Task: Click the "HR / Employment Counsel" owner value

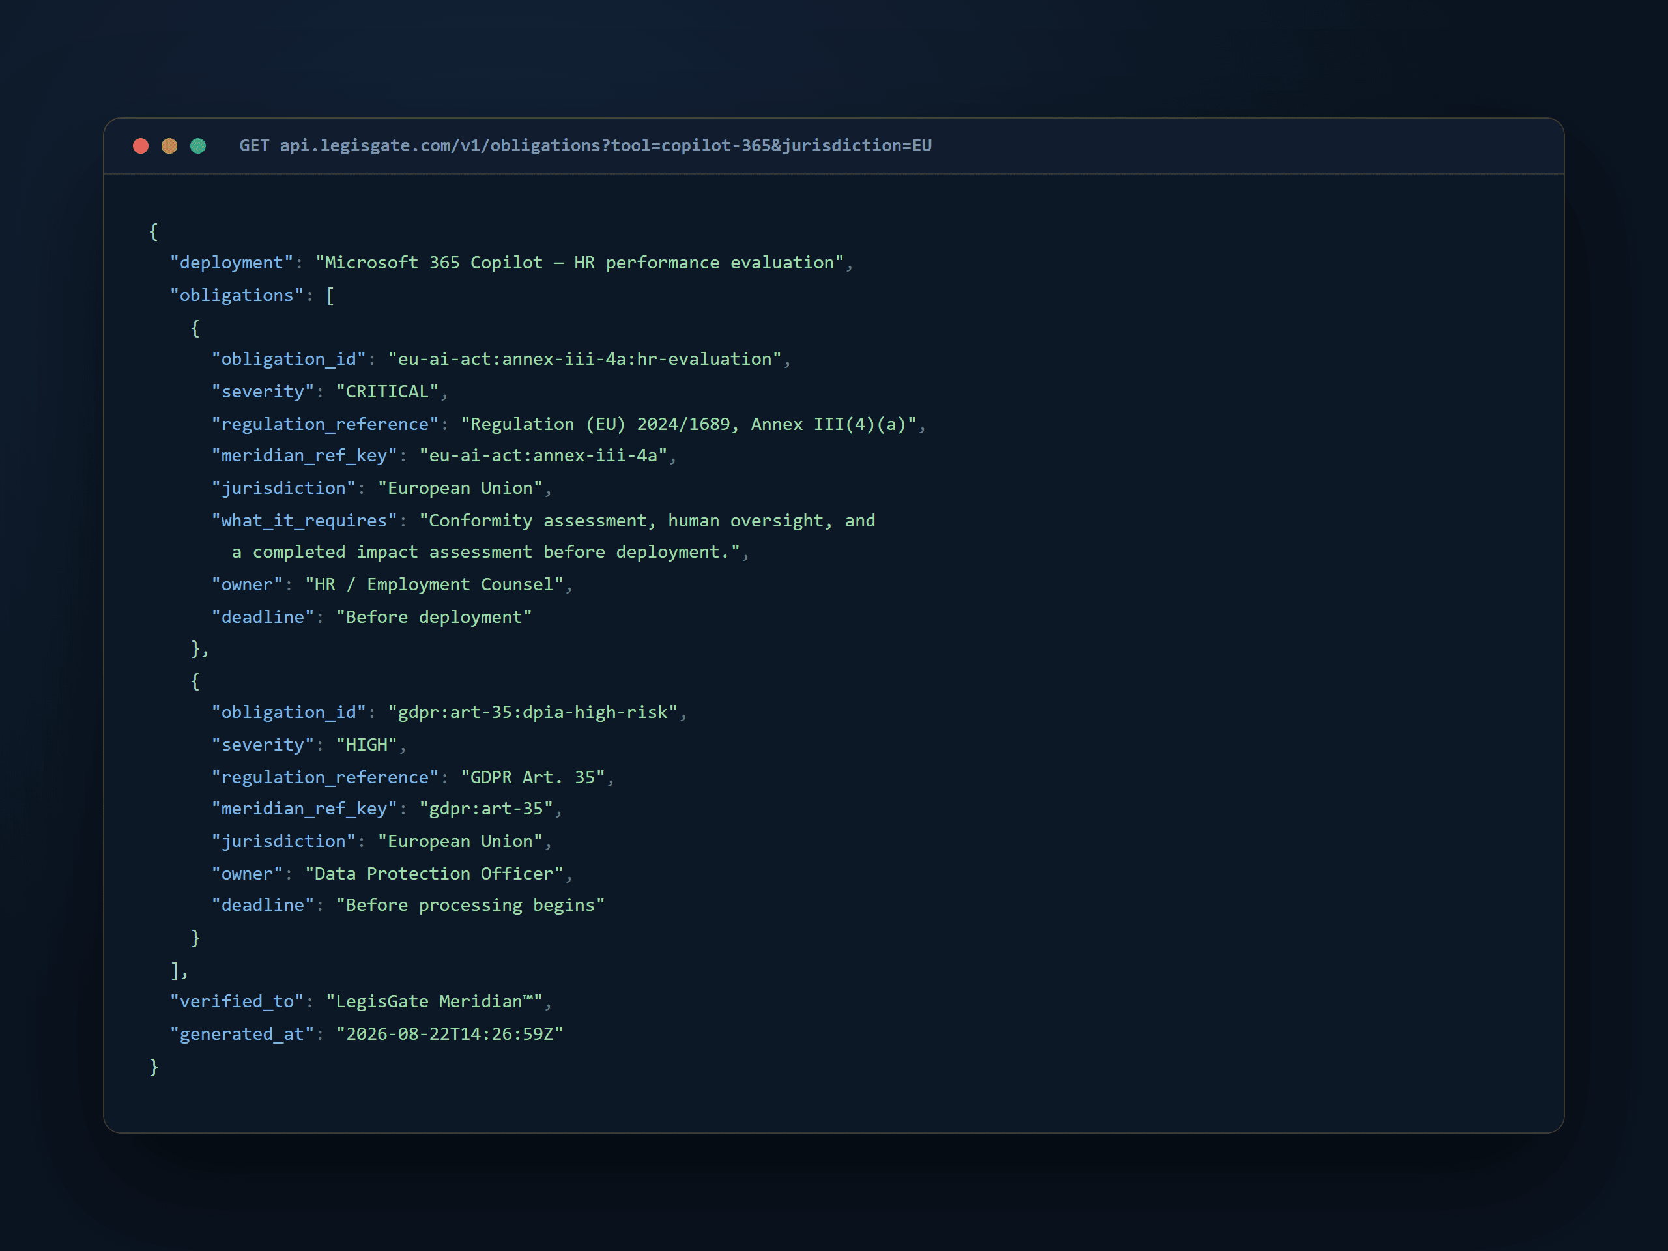Action: (435, 584)
